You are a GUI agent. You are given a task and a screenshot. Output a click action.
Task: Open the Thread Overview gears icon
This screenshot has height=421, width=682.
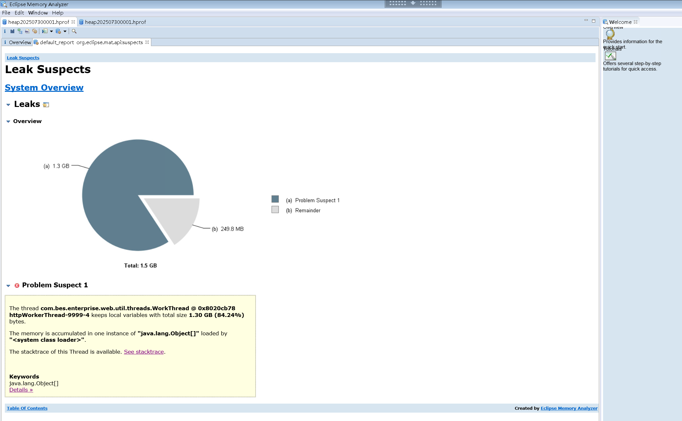coord(35,31)
